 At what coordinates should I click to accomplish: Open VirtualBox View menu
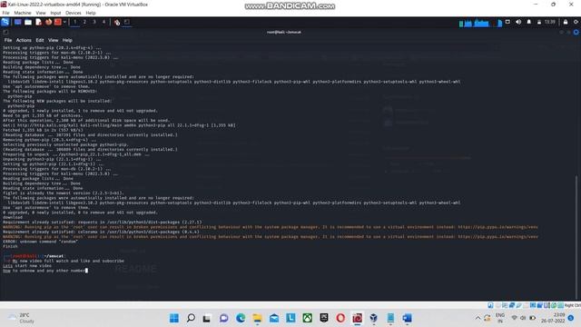[41, 13]
